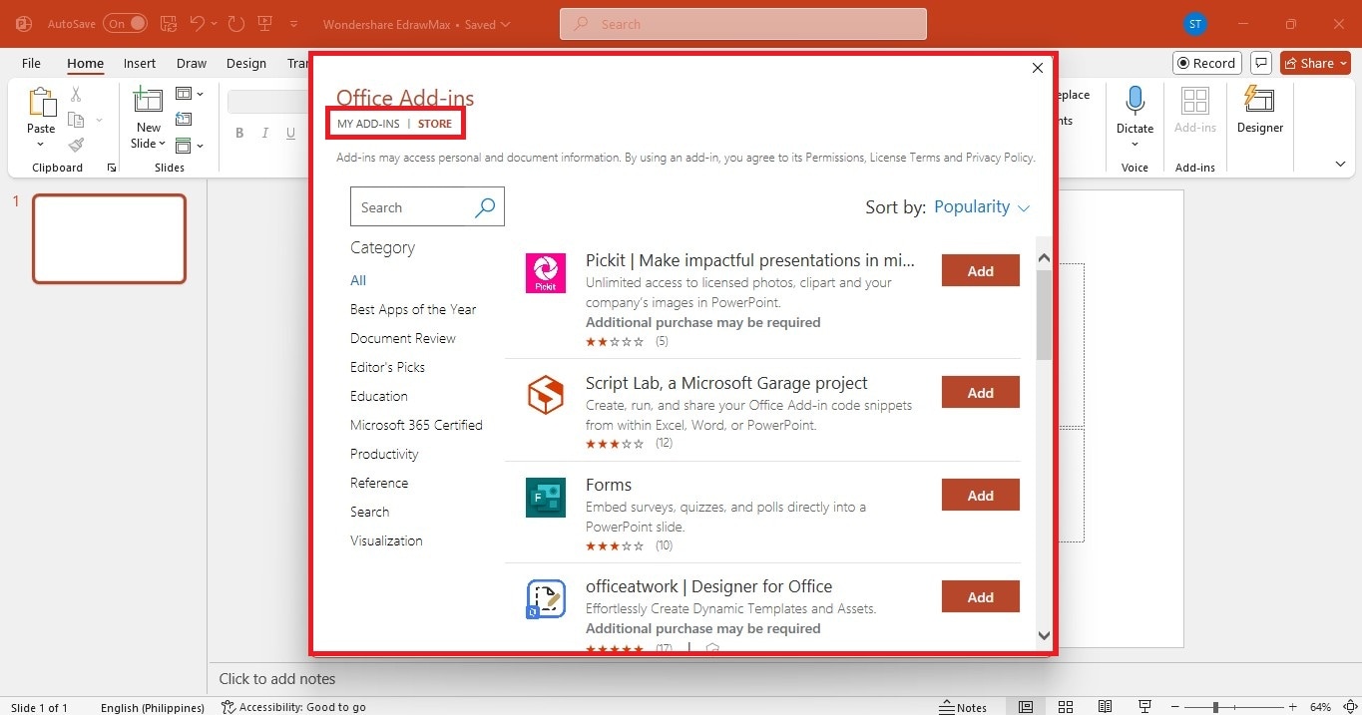Open the Draw ribbon tab
This screenshot has width=1362, height=715.
(192, 63)
